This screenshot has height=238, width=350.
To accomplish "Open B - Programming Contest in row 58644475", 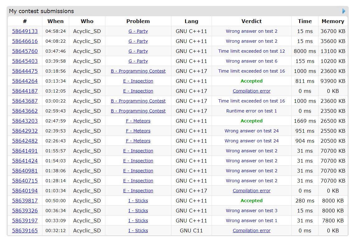I will coord(138,71).
